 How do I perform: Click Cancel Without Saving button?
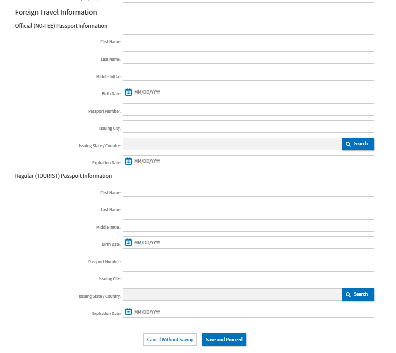[170, 340]
